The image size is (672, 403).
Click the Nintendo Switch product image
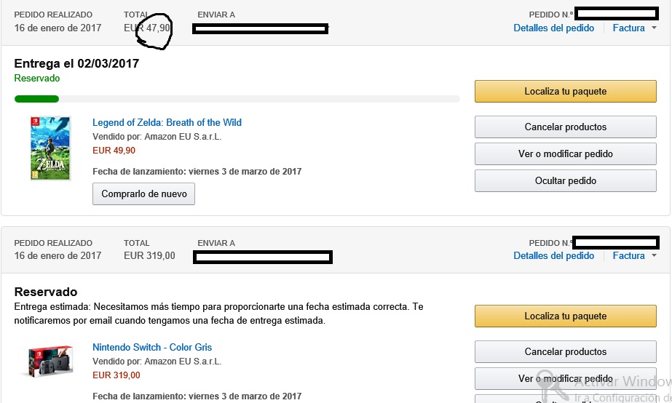point(50,361)
